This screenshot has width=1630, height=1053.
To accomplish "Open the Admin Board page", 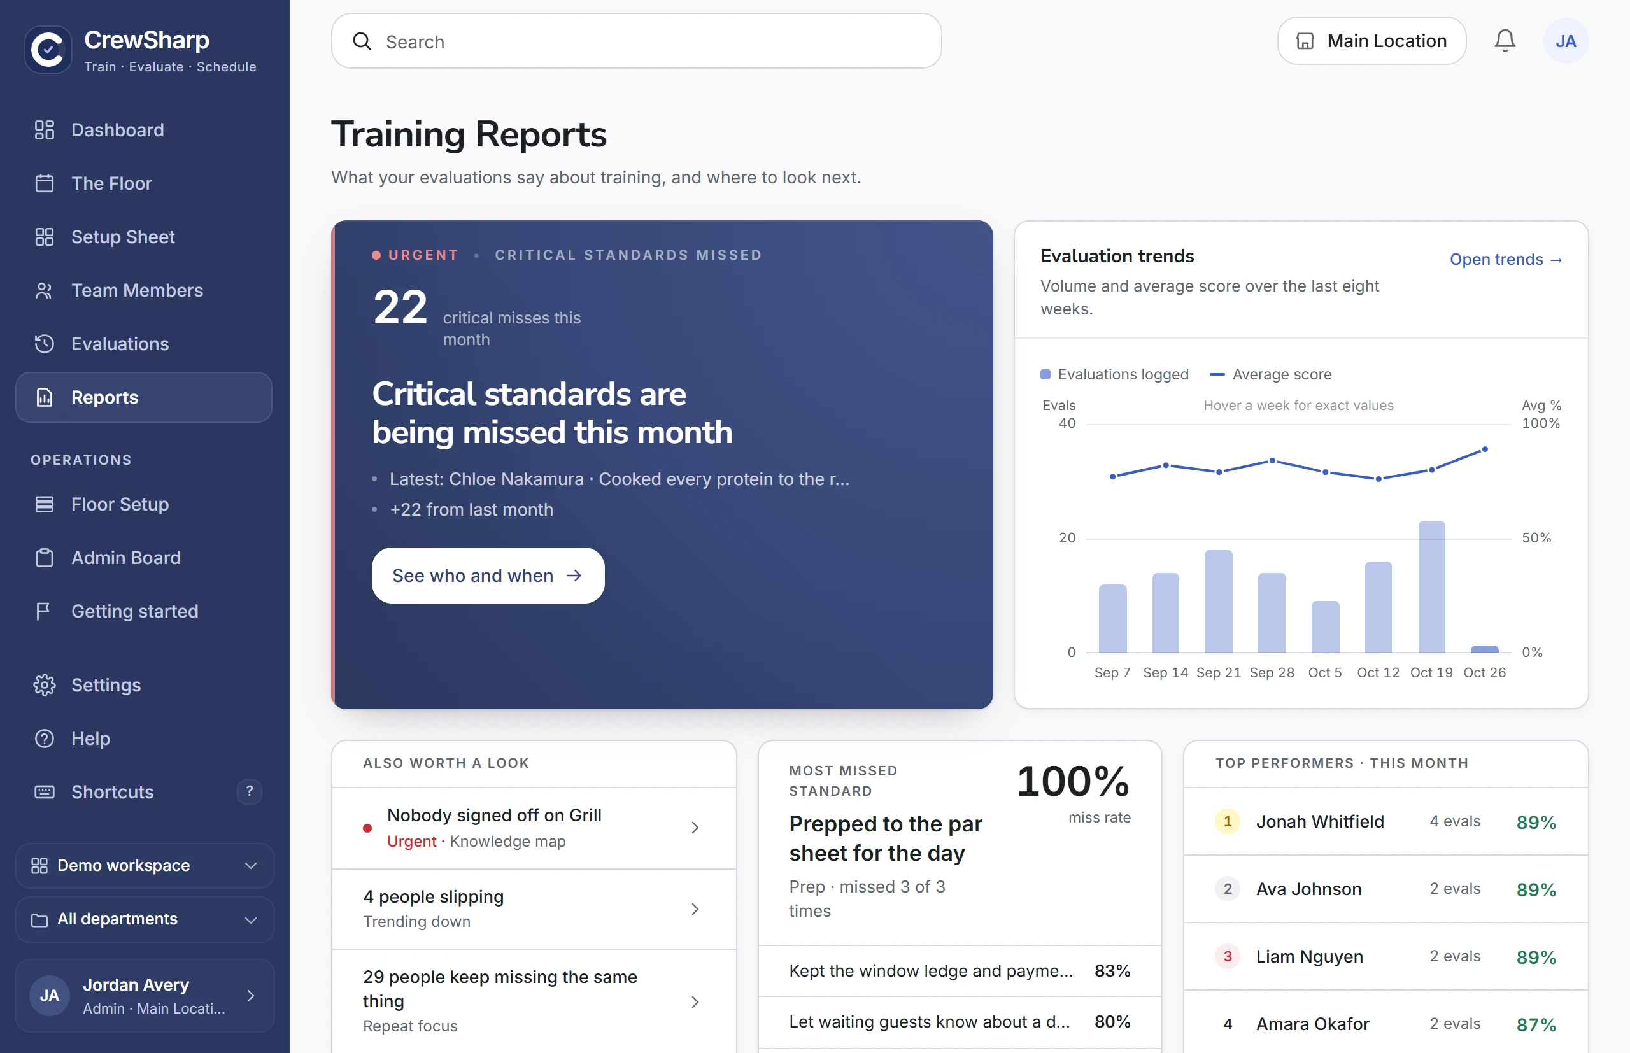I will (x=145, y=558).
